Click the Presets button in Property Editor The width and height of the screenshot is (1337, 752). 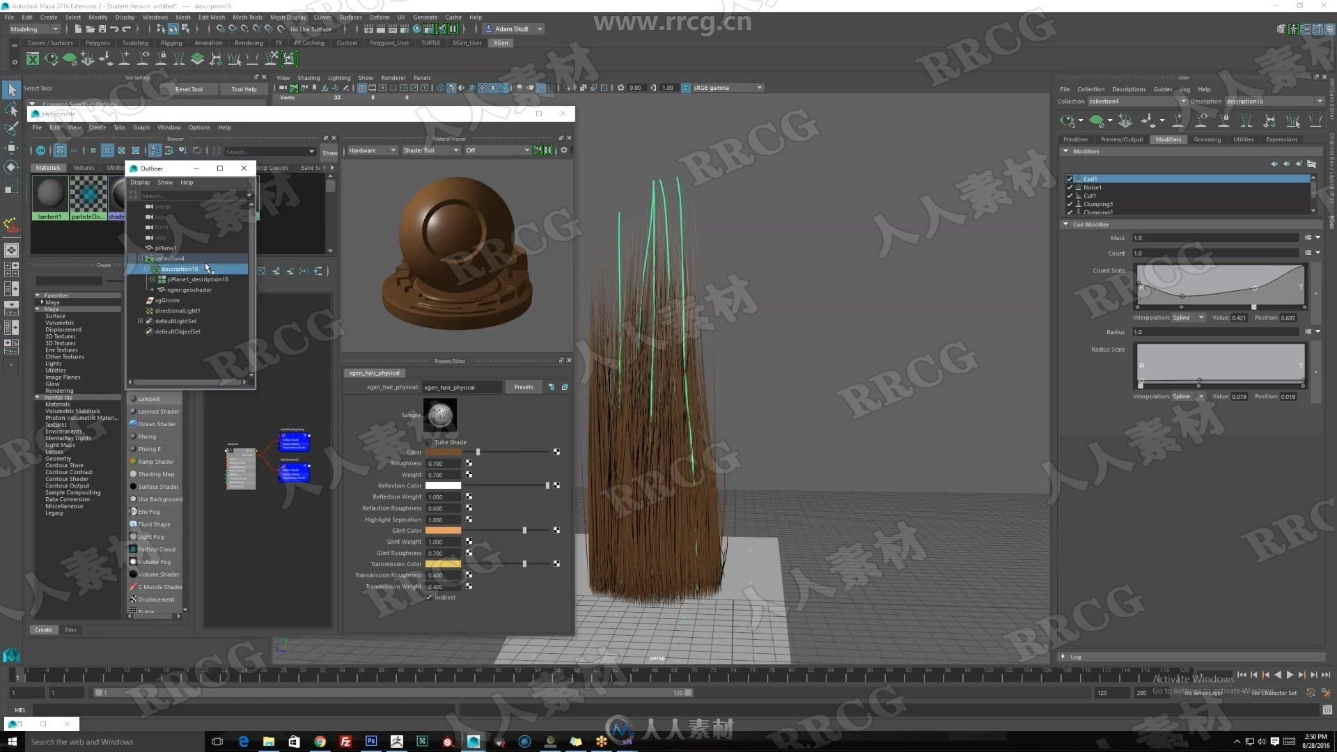tap(524, 387)
